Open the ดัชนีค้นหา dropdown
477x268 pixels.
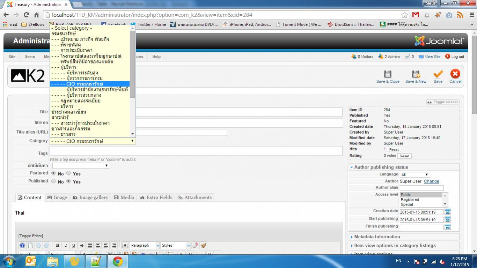click(81, 165)
